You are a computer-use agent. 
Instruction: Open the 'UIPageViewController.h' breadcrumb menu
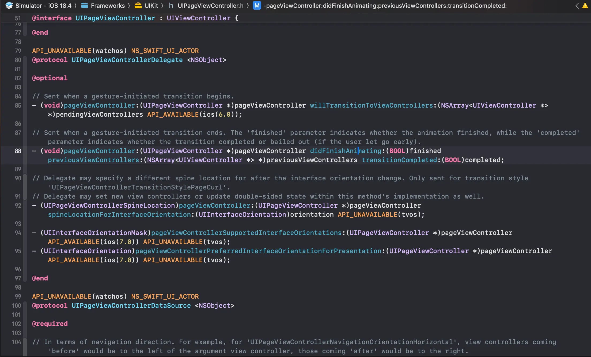pos(210,6)
